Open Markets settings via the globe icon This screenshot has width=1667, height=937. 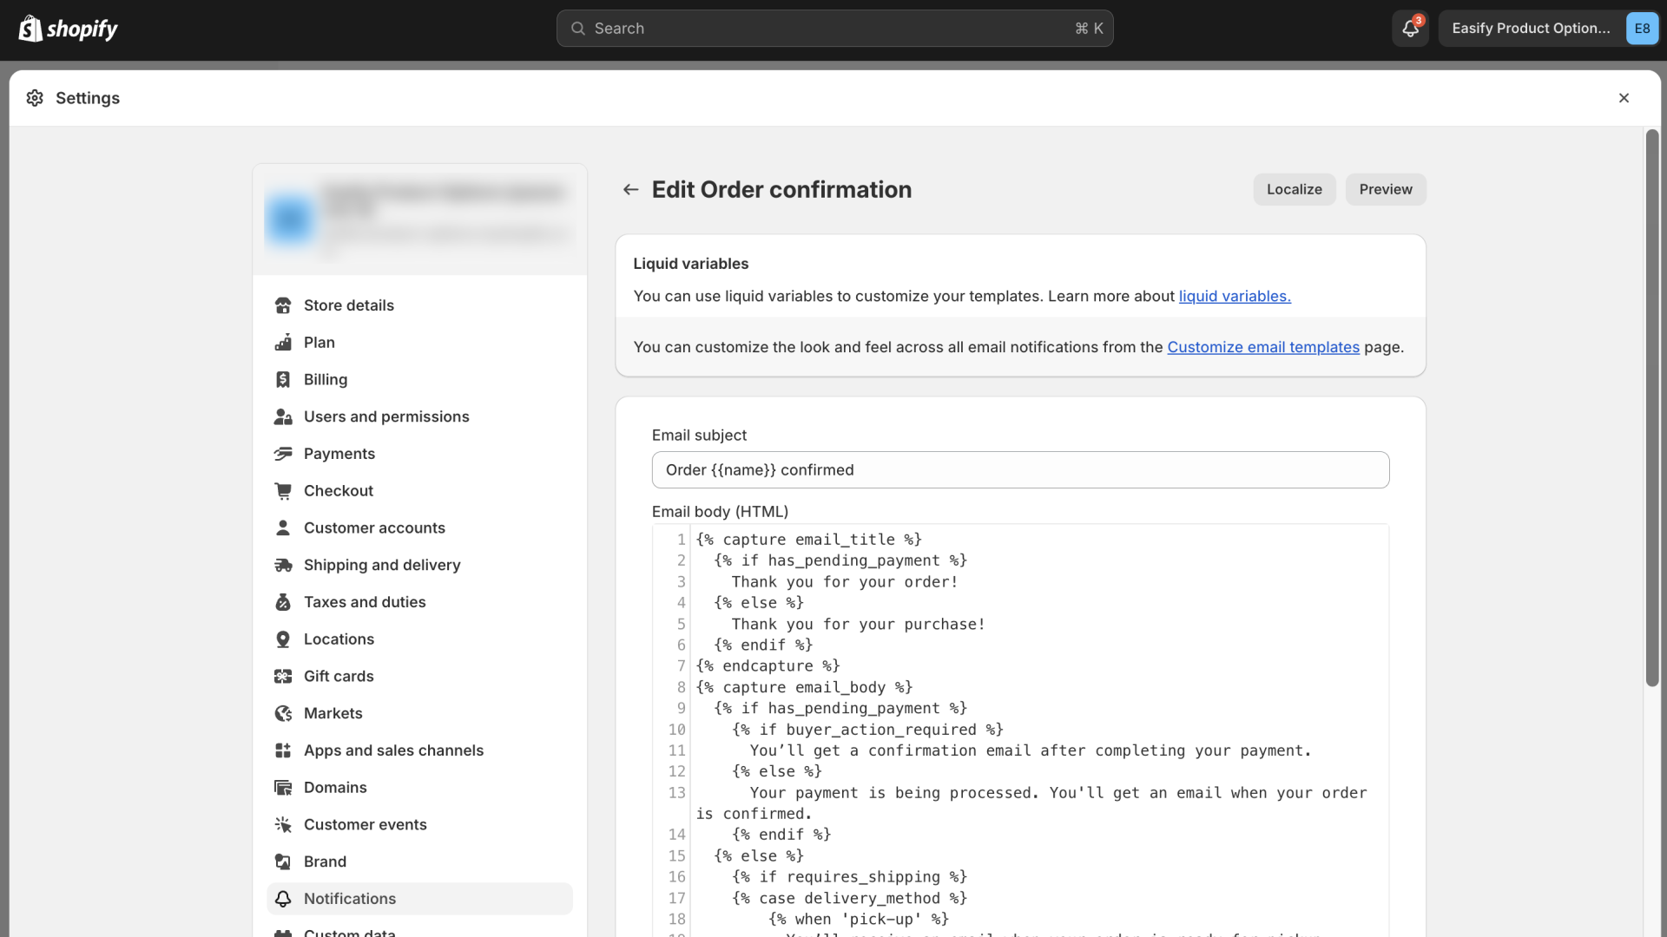pos(284,713)
